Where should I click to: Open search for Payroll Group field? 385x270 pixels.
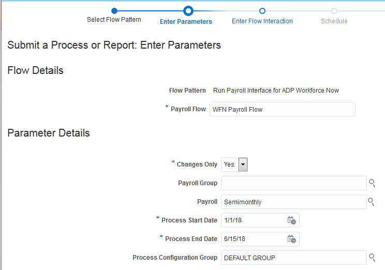[372, 183]
